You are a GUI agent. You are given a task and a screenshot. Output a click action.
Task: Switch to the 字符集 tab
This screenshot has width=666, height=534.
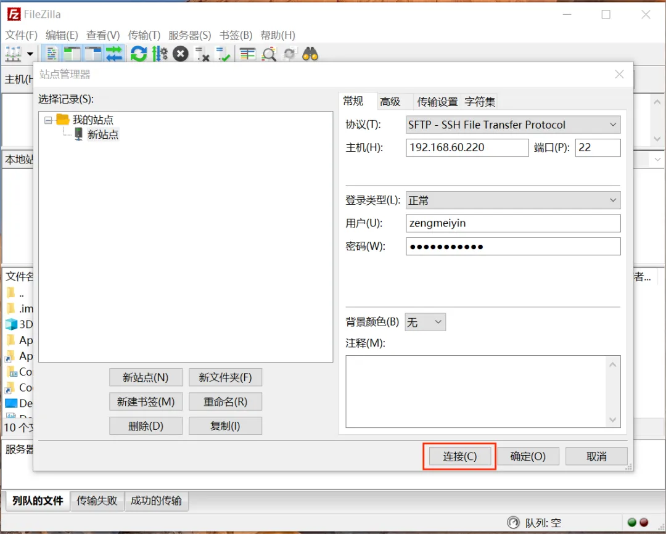click(480, 102)
